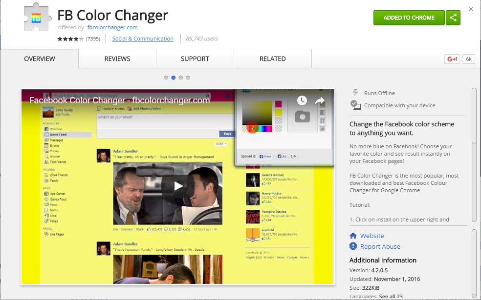Image resolution: width=481 pixels, height=300 pixels.
Task: Switch to the Reviews tab
Action: [117, 59]
